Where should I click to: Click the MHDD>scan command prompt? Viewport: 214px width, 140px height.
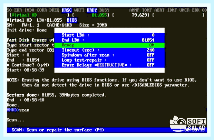click(18, 110)
